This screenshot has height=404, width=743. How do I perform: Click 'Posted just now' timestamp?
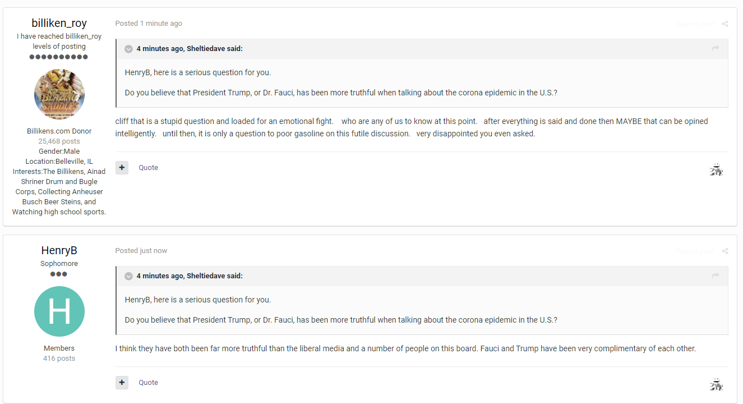pyautogui.click(x=141, y=251)
